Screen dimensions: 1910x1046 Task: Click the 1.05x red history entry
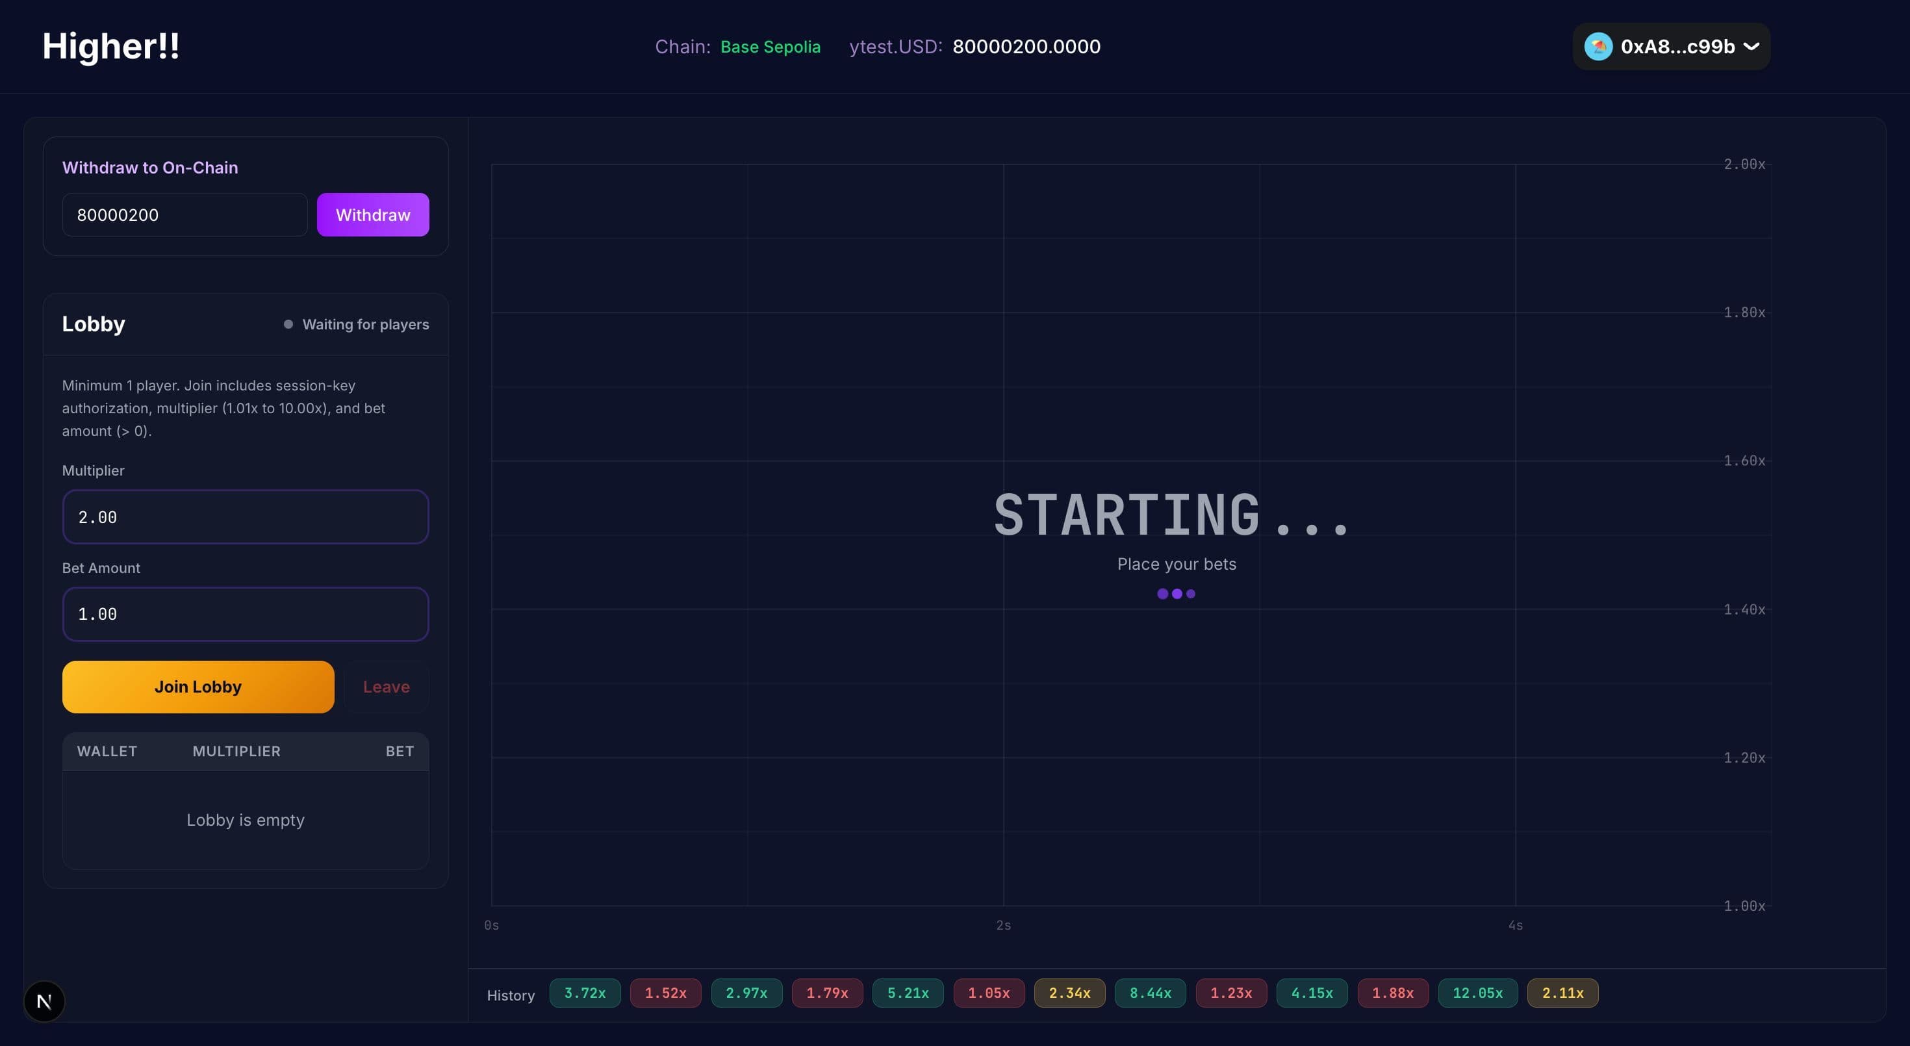(x=988, y=993)
